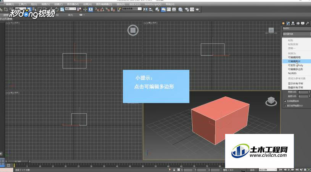This screenshot has width=311, height=172.
Task: Open Select by Name dialog icon
Action: (34, 9)
